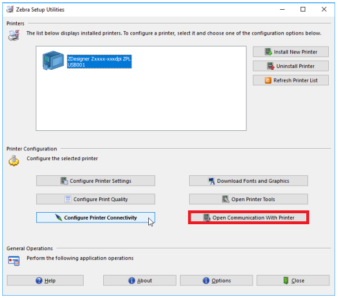This screenshot has height=298, width=338.
Task: Open Configure Printer Settings
Action: pyautogui.click(x=96, y=181)
